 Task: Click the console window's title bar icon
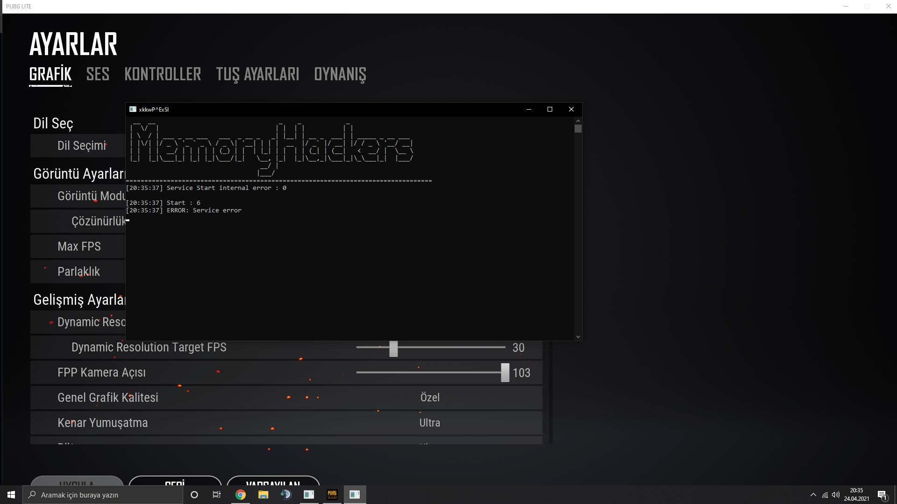tap(133, 109)
